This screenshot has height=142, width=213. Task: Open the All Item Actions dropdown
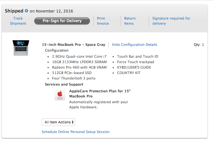click(58, 122)
